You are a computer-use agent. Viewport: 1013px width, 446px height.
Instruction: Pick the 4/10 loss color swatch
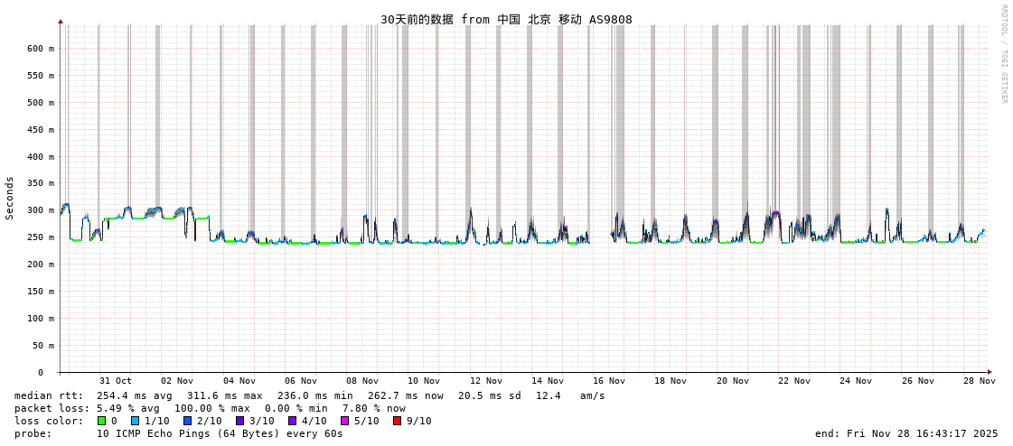tap(292, 421)
